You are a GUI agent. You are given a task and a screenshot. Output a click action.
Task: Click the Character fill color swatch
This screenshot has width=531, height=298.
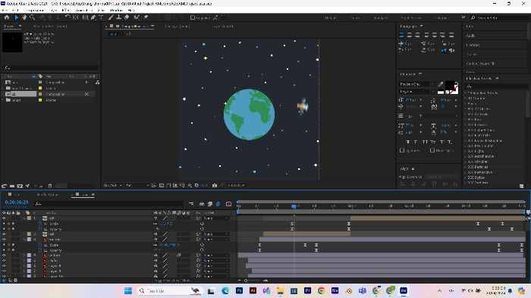coord(450,85)
